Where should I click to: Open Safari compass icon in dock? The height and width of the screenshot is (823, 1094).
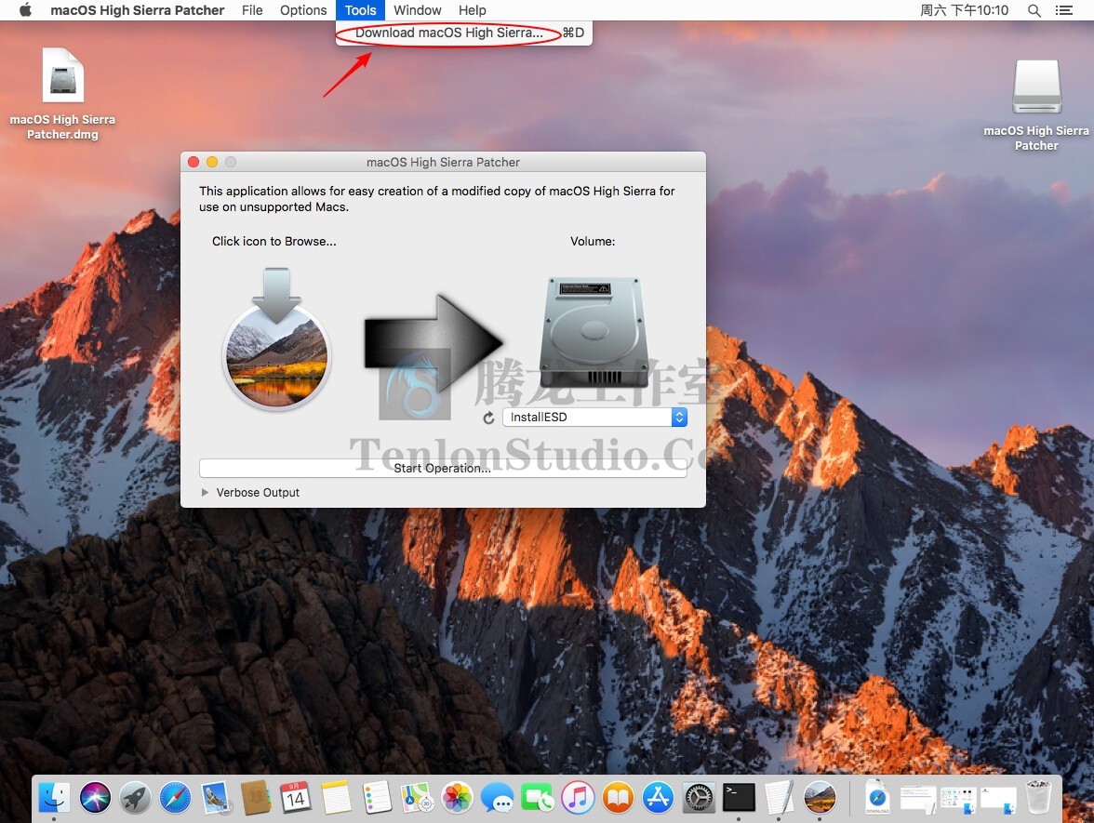[175, 797]
